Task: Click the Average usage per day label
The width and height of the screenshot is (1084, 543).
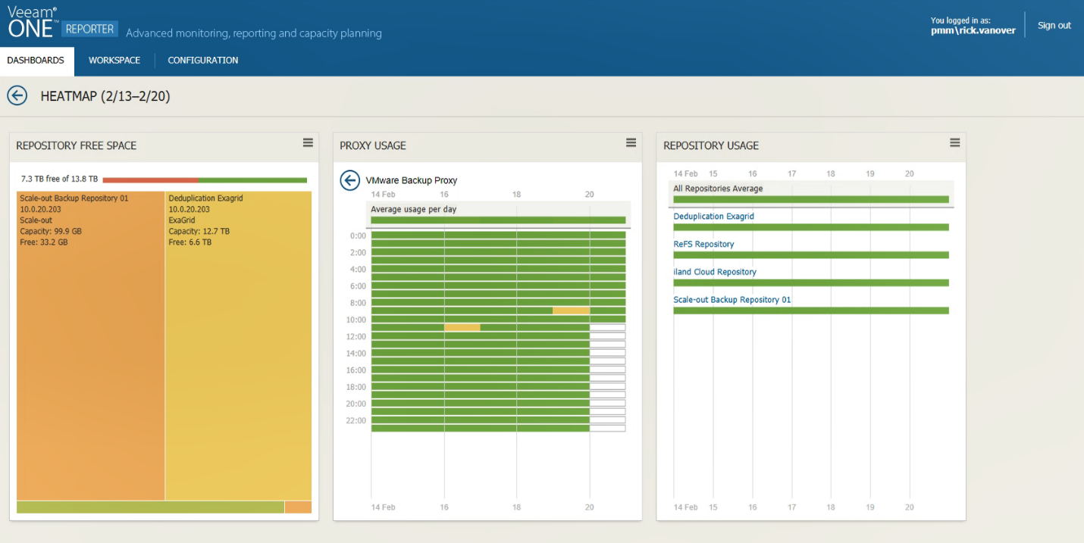Action: 414,209
